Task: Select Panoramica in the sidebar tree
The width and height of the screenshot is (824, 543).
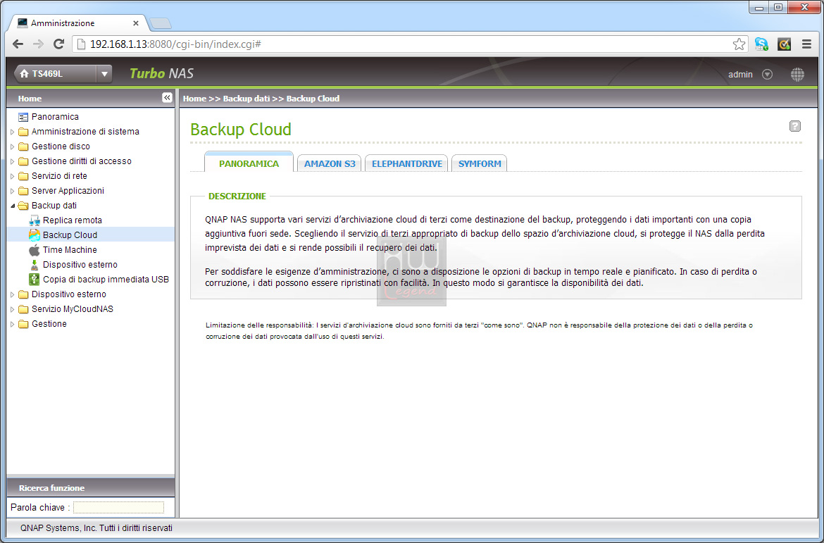Action: [x=55, y=117]
